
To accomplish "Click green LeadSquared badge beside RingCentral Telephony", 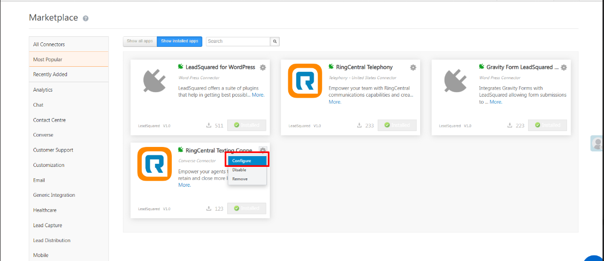I will coord(331,67).
